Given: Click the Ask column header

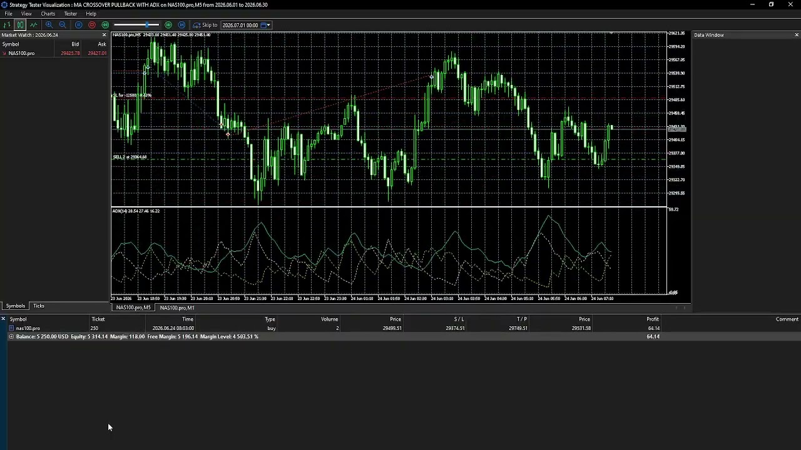Looking at the screenshot, I should tap(102, 44).
